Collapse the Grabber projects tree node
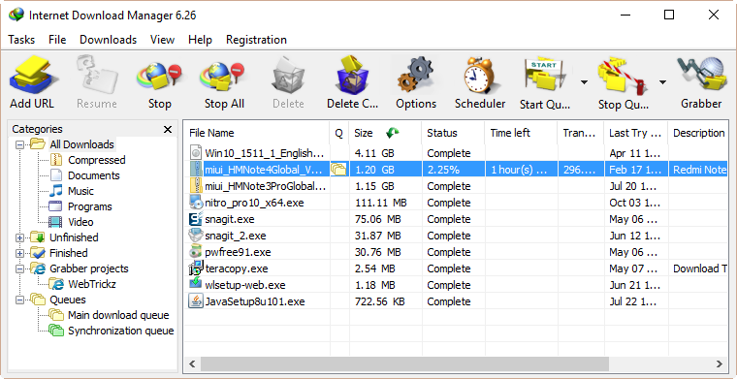The height and width of the screenshot is (379, 737). click(x=19, y=268)
